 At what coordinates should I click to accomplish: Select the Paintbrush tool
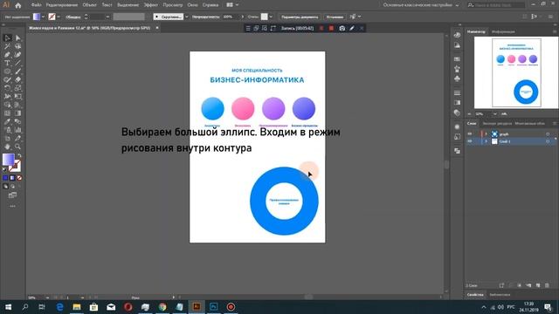point(17,72)
